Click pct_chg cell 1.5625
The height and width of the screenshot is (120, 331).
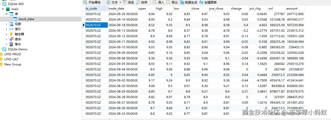[x=258, y=64]
